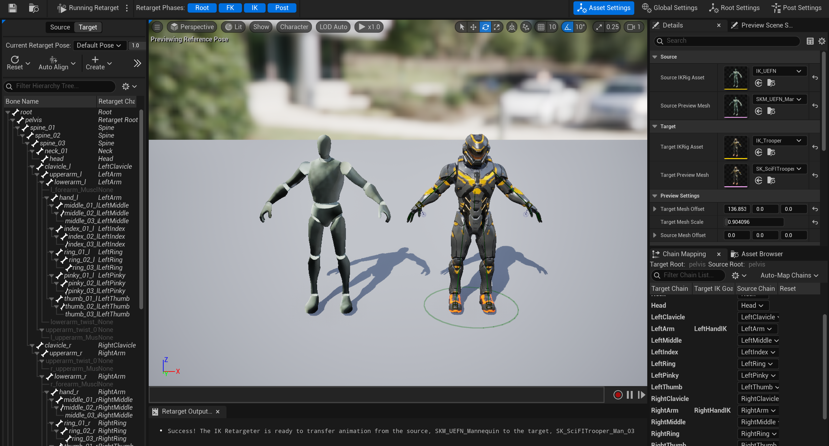
Task: Click the save asset icon
Action: (x=12, y=8)
